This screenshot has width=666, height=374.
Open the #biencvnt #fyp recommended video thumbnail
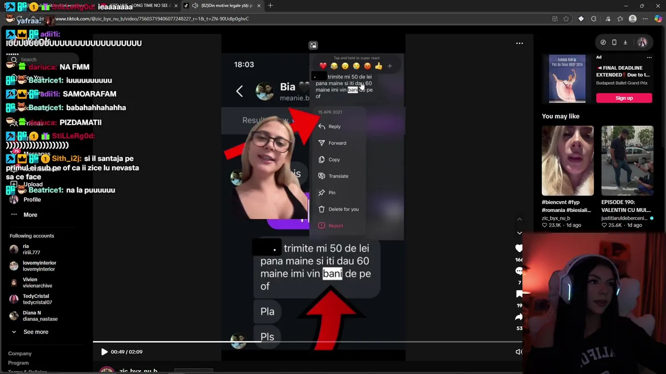(567, 161)
